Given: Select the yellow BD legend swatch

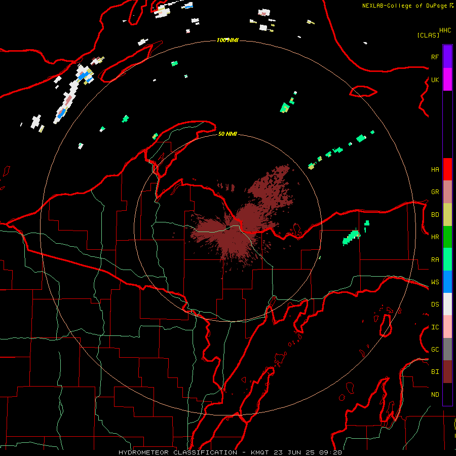Looking at the screenshot, I should tap(447, 215).
